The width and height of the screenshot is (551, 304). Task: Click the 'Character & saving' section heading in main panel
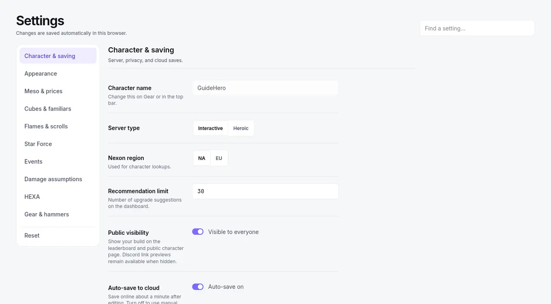[141, 50]
